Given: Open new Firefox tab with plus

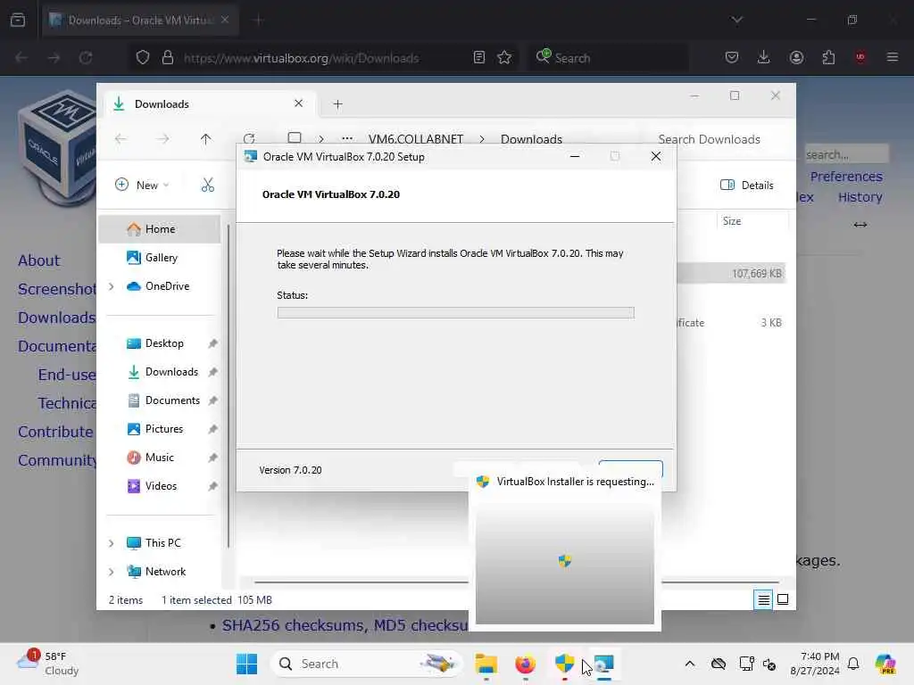Looking at the screenshot, I should [x=259, y=21].
